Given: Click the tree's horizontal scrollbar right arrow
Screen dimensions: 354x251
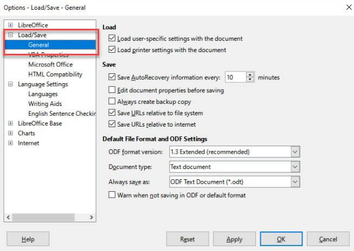Looking at the screenshot, I should [92, 217].
